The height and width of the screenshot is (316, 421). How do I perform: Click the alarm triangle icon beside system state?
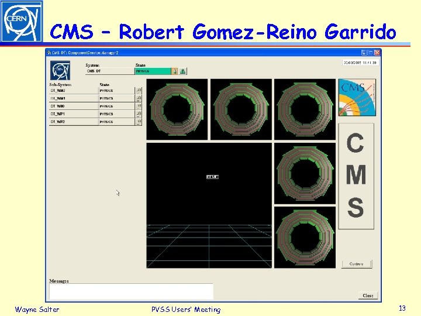click(x=183, y=71)
